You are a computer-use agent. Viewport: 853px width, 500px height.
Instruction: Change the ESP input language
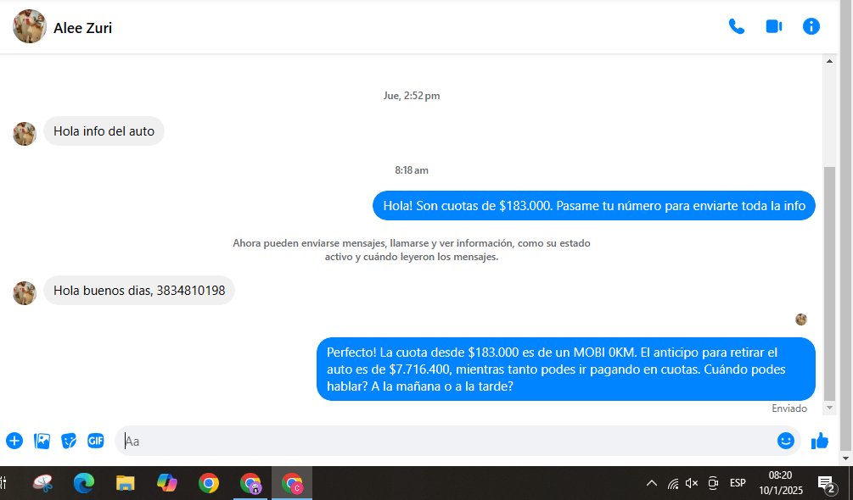[738, 483]
